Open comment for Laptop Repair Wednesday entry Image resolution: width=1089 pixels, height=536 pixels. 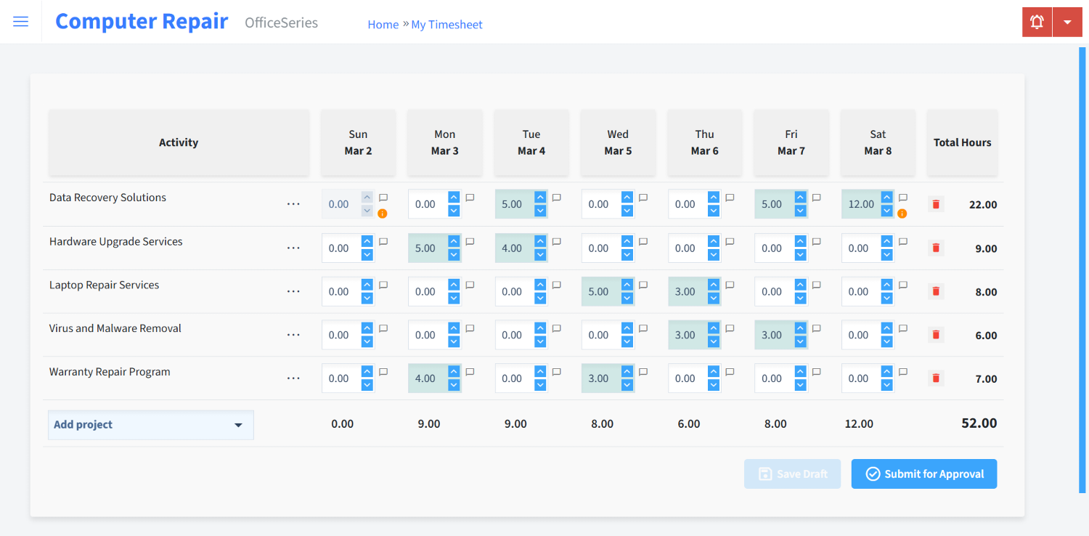(643, 285)
